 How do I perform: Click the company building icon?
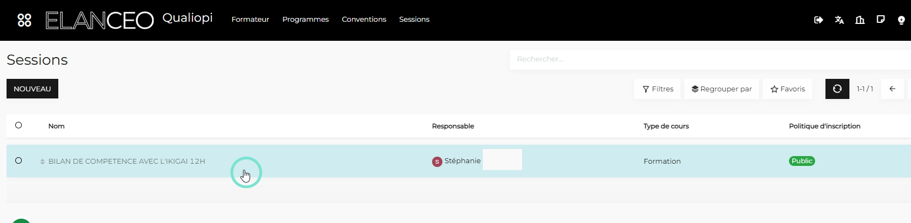click(x=860, y=20)
